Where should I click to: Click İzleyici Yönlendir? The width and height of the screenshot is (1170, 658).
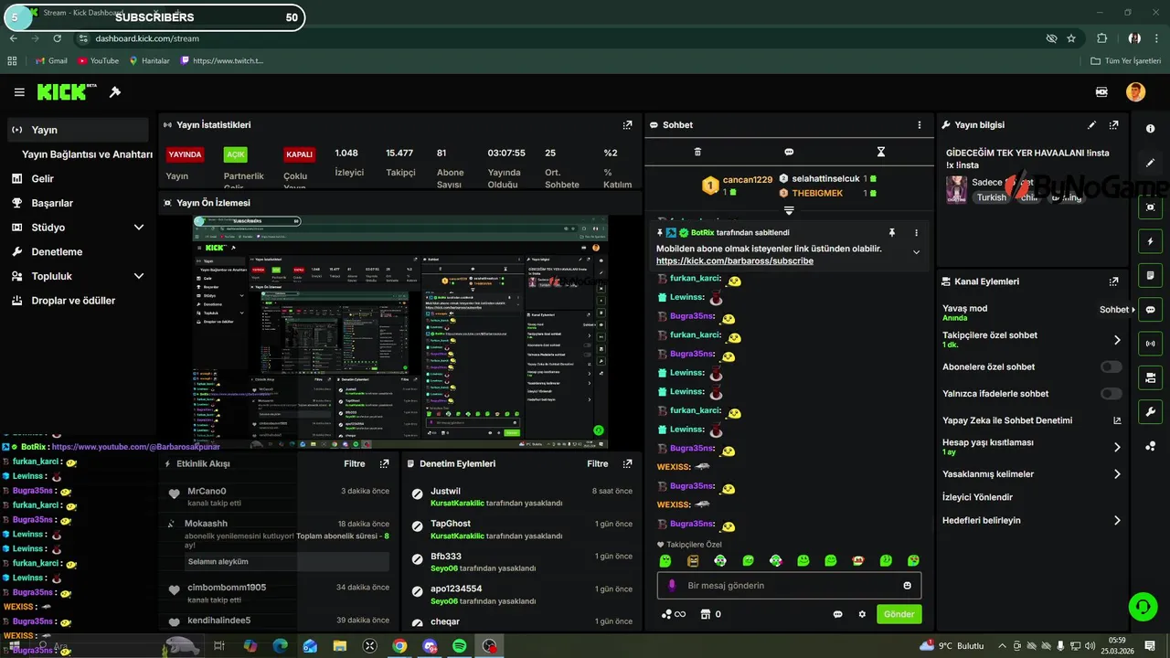[x=977, y=497]
